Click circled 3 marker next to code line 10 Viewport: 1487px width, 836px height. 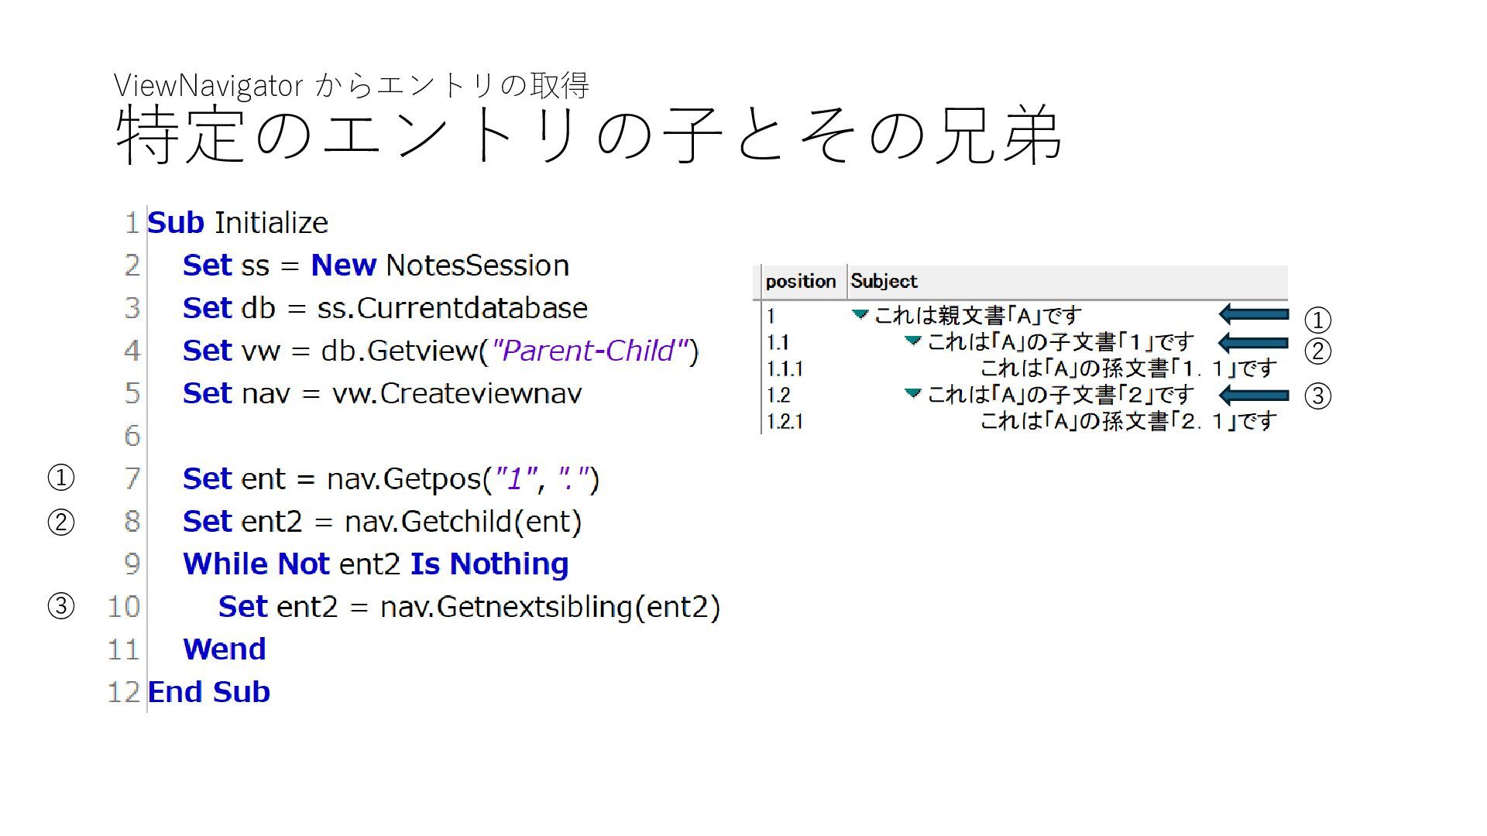(x=61, y=606)
